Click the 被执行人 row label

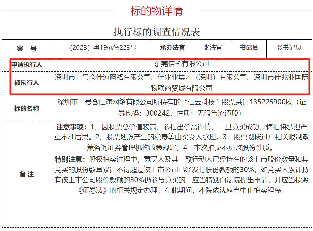tap(26, 82)
